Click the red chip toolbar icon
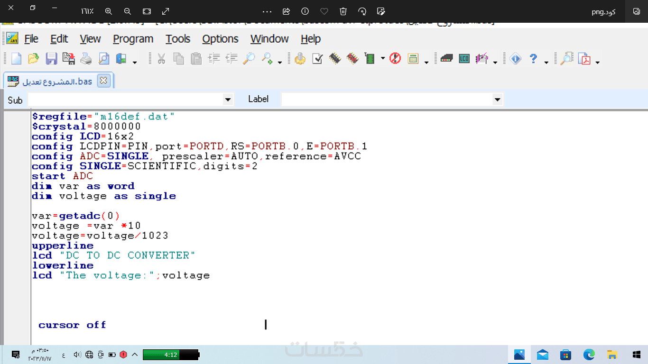The image size is (648, 364). 352,59
